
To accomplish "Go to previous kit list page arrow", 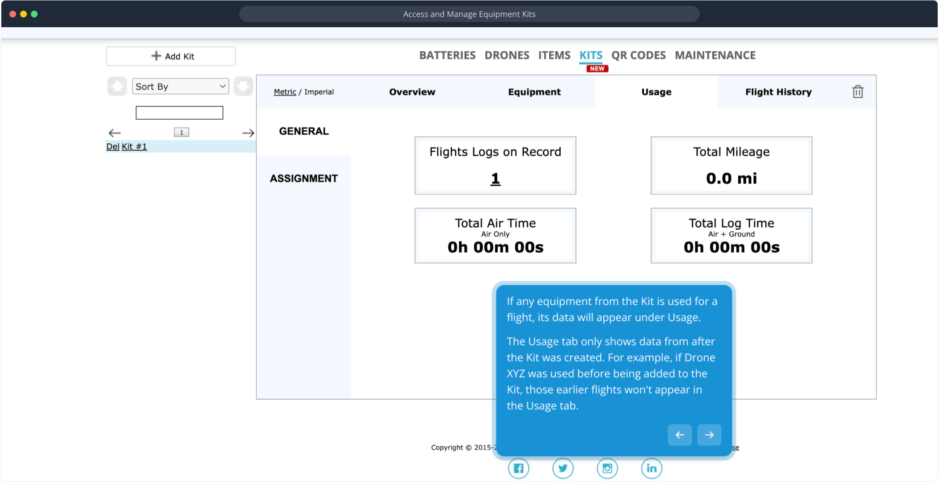I will (x=115, y=133).
